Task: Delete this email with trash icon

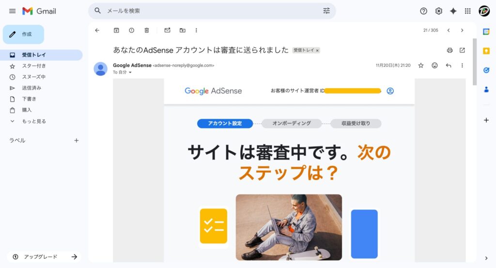Action: [x=147, y=31]
